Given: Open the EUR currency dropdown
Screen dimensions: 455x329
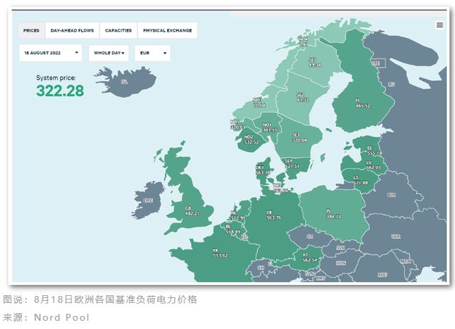Looking at the screenshot, I should tap(153, 53).
